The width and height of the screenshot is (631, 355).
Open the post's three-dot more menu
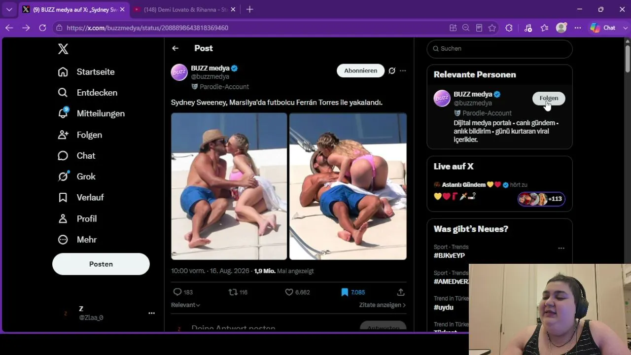(x=403, y=71)
